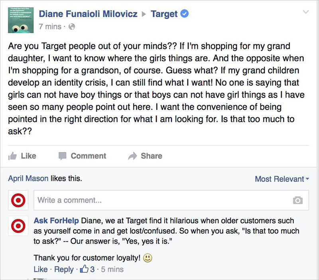Like the Ask ForHelp comment

pos(41,269)
